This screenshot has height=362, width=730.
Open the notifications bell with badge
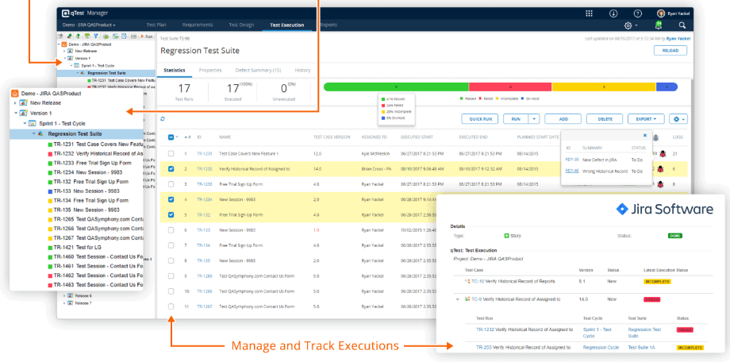tap(659, 25)
